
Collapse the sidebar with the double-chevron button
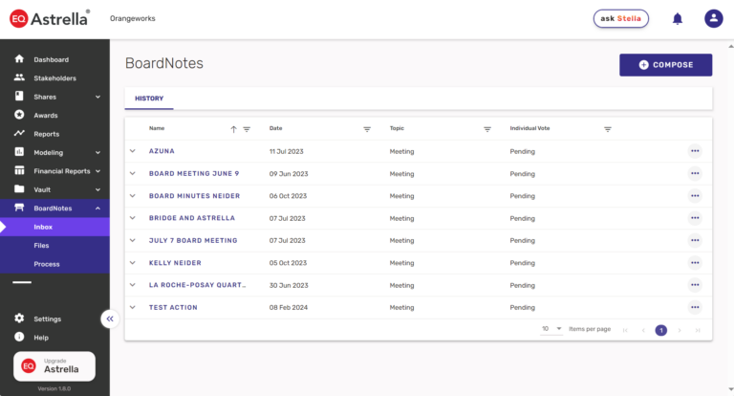(x=110, y=319)
